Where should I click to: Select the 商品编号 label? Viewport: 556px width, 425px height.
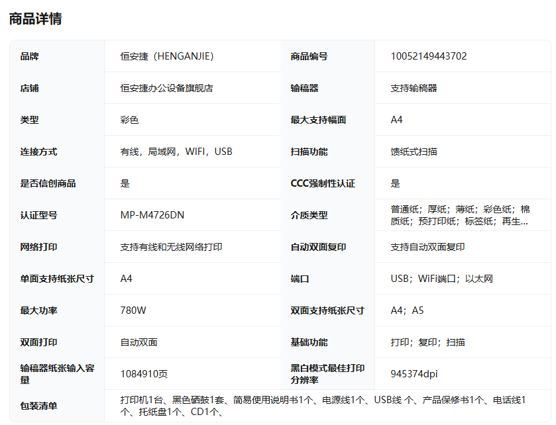coord(309,56)
